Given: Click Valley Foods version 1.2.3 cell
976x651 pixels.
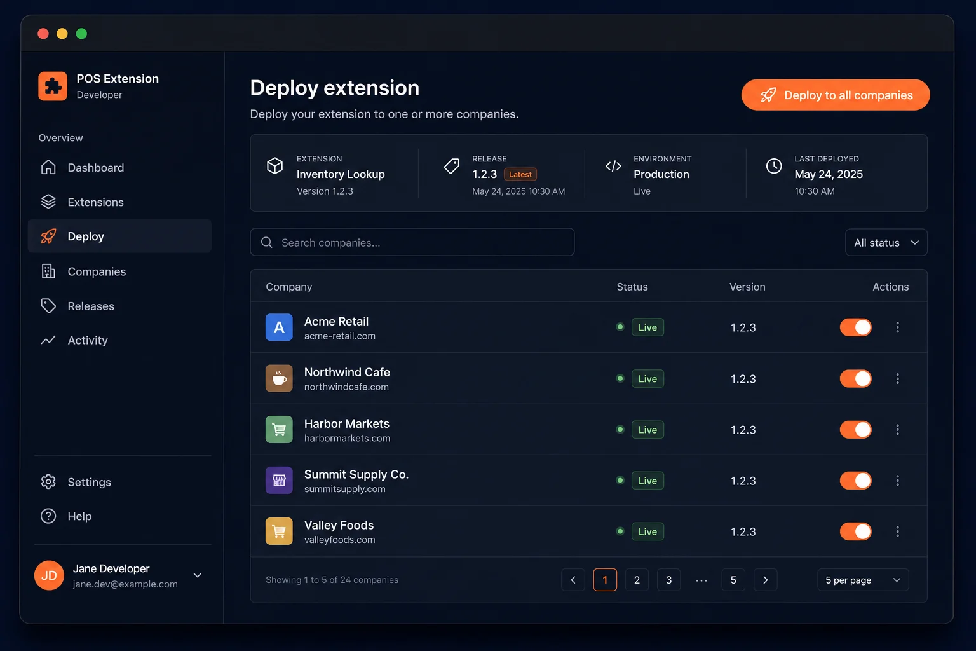Looking at the screenshot, I should [743, 531].
